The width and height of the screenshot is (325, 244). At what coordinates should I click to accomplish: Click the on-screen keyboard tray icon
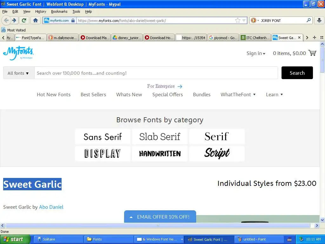click(289, 240)
